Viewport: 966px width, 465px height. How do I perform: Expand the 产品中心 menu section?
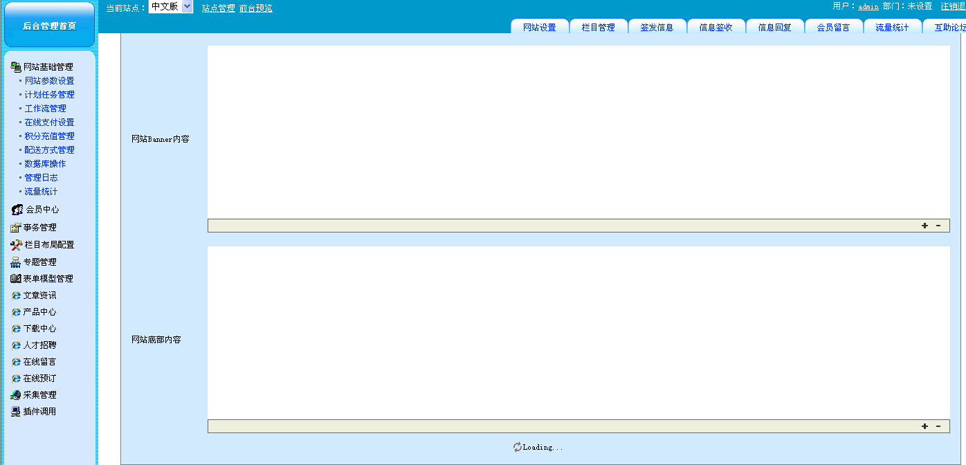39,312
